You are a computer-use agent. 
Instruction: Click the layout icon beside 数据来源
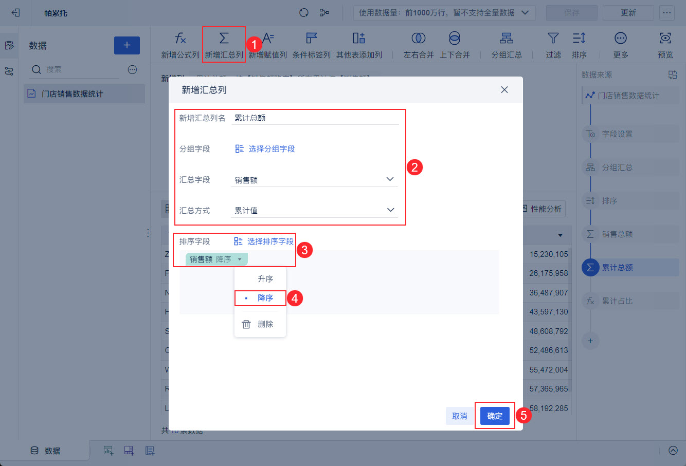(x=673, y=75)
